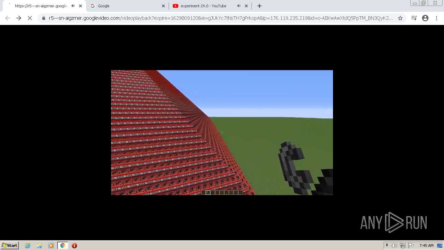Bookmark this page with the star

pyautogui.click(x=400, y=18)
